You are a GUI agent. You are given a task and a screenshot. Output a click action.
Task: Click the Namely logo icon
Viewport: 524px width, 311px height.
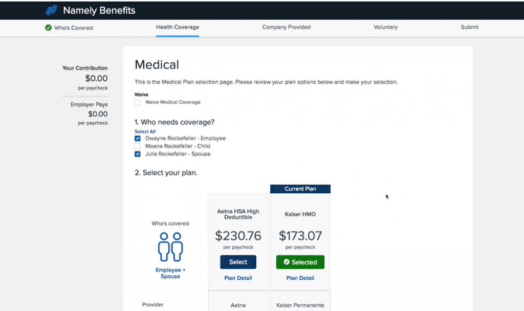pos(51,10)
